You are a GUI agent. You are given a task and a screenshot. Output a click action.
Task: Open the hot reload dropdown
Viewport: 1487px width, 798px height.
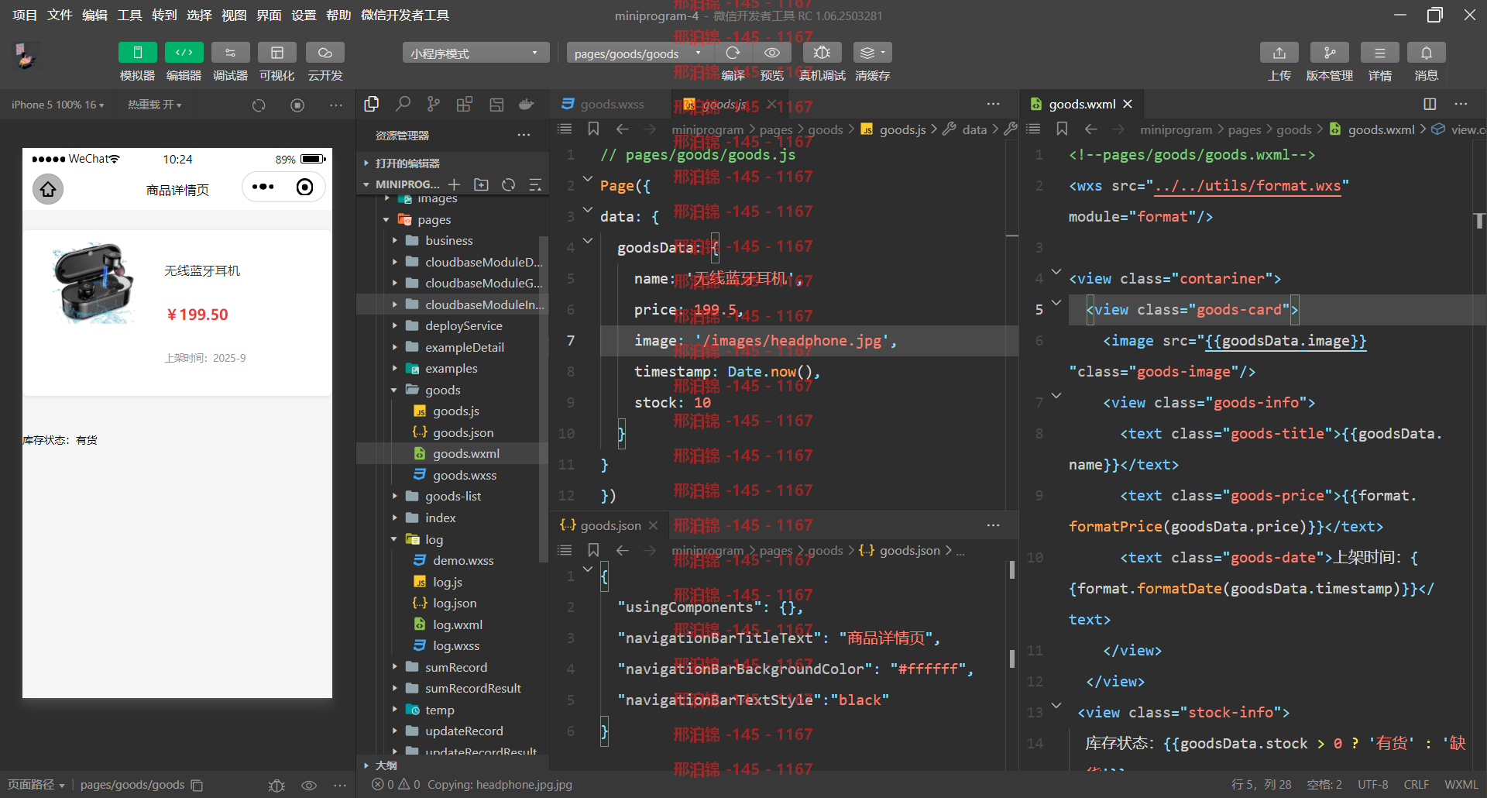pos(154,105)
